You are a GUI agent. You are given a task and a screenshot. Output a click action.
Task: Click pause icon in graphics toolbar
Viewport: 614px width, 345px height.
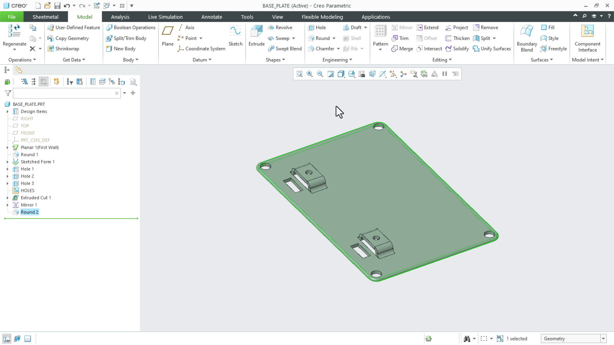[445, 74]
